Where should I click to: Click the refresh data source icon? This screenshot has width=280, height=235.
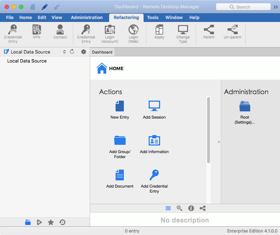tap(72, 52)
